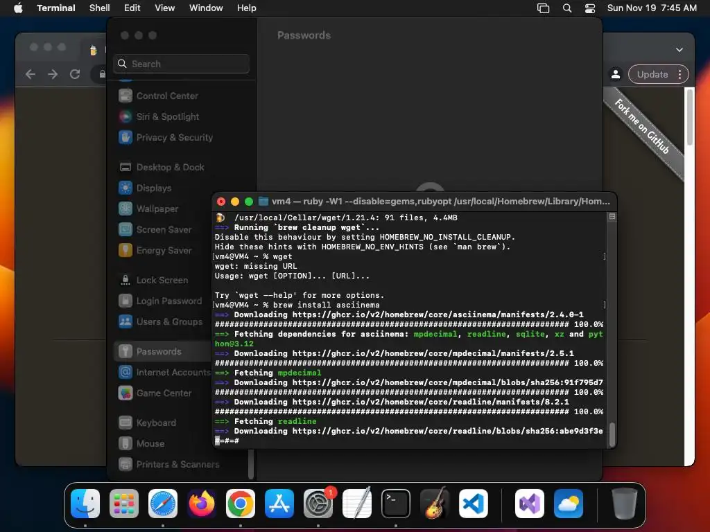Reload the page in the browser window
Viewport: 710px width, 532px height.
pos(75,74)
